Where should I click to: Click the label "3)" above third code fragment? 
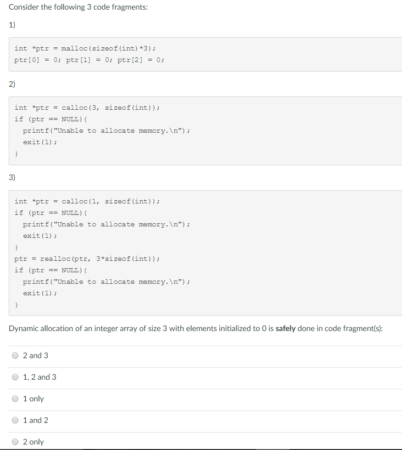11,177
